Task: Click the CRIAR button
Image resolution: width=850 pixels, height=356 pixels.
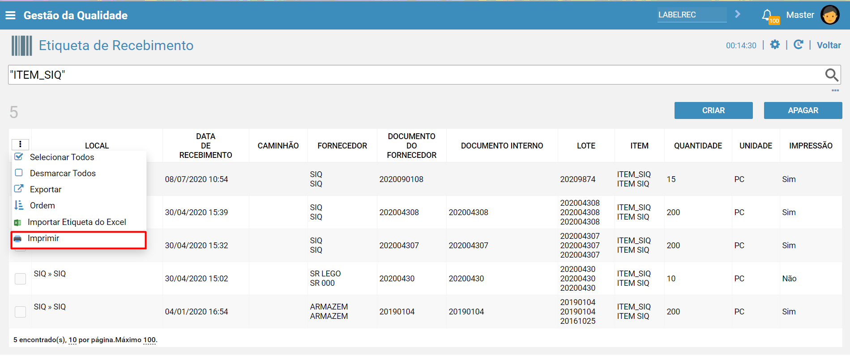Action: 713,110
